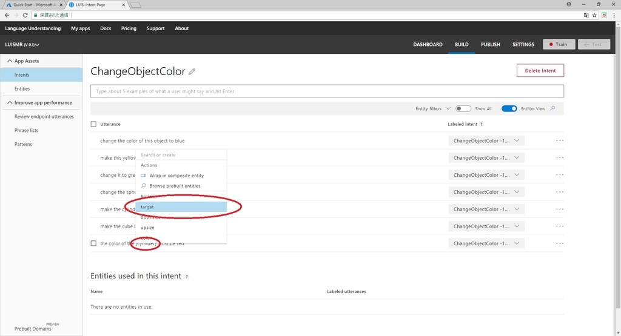
Task: Select 'upsize' entity in the popup menu
Action: pos(181,228)
